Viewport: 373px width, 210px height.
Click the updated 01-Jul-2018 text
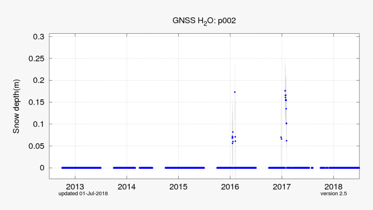(83, 194)
